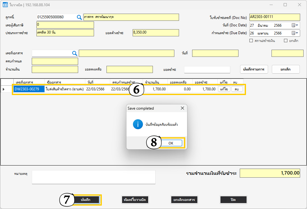Click ลบ button in the DW2303-00279 row
Screen dimensions: 307x209
pos(237,89)
